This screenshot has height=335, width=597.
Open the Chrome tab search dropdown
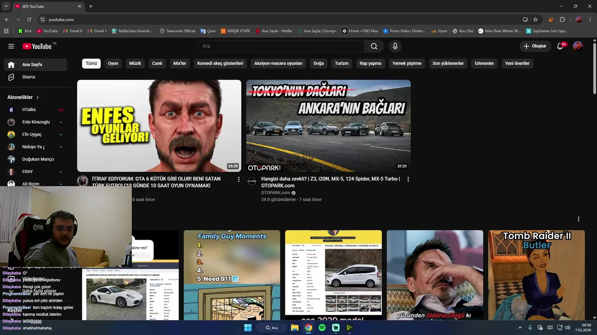pos(6,6)
